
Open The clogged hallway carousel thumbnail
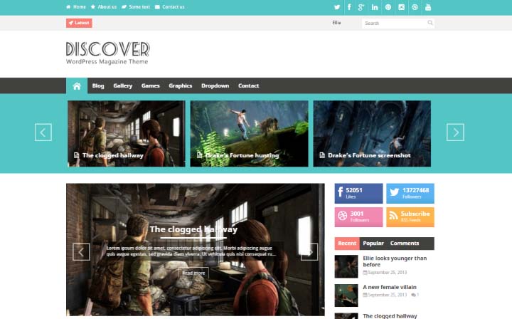127,134
